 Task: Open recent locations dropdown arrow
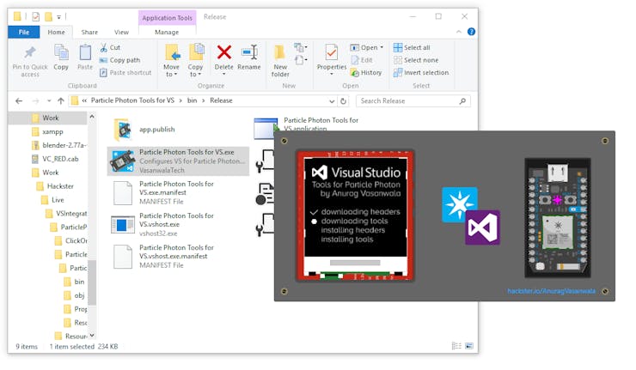(49, 101)
